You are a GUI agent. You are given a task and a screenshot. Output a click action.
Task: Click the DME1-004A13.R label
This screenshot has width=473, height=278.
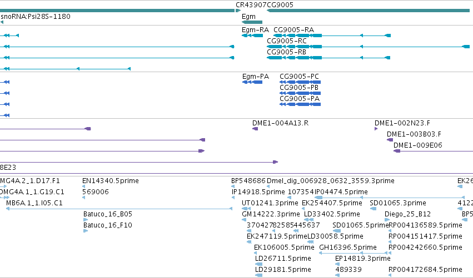click(281, 123)
